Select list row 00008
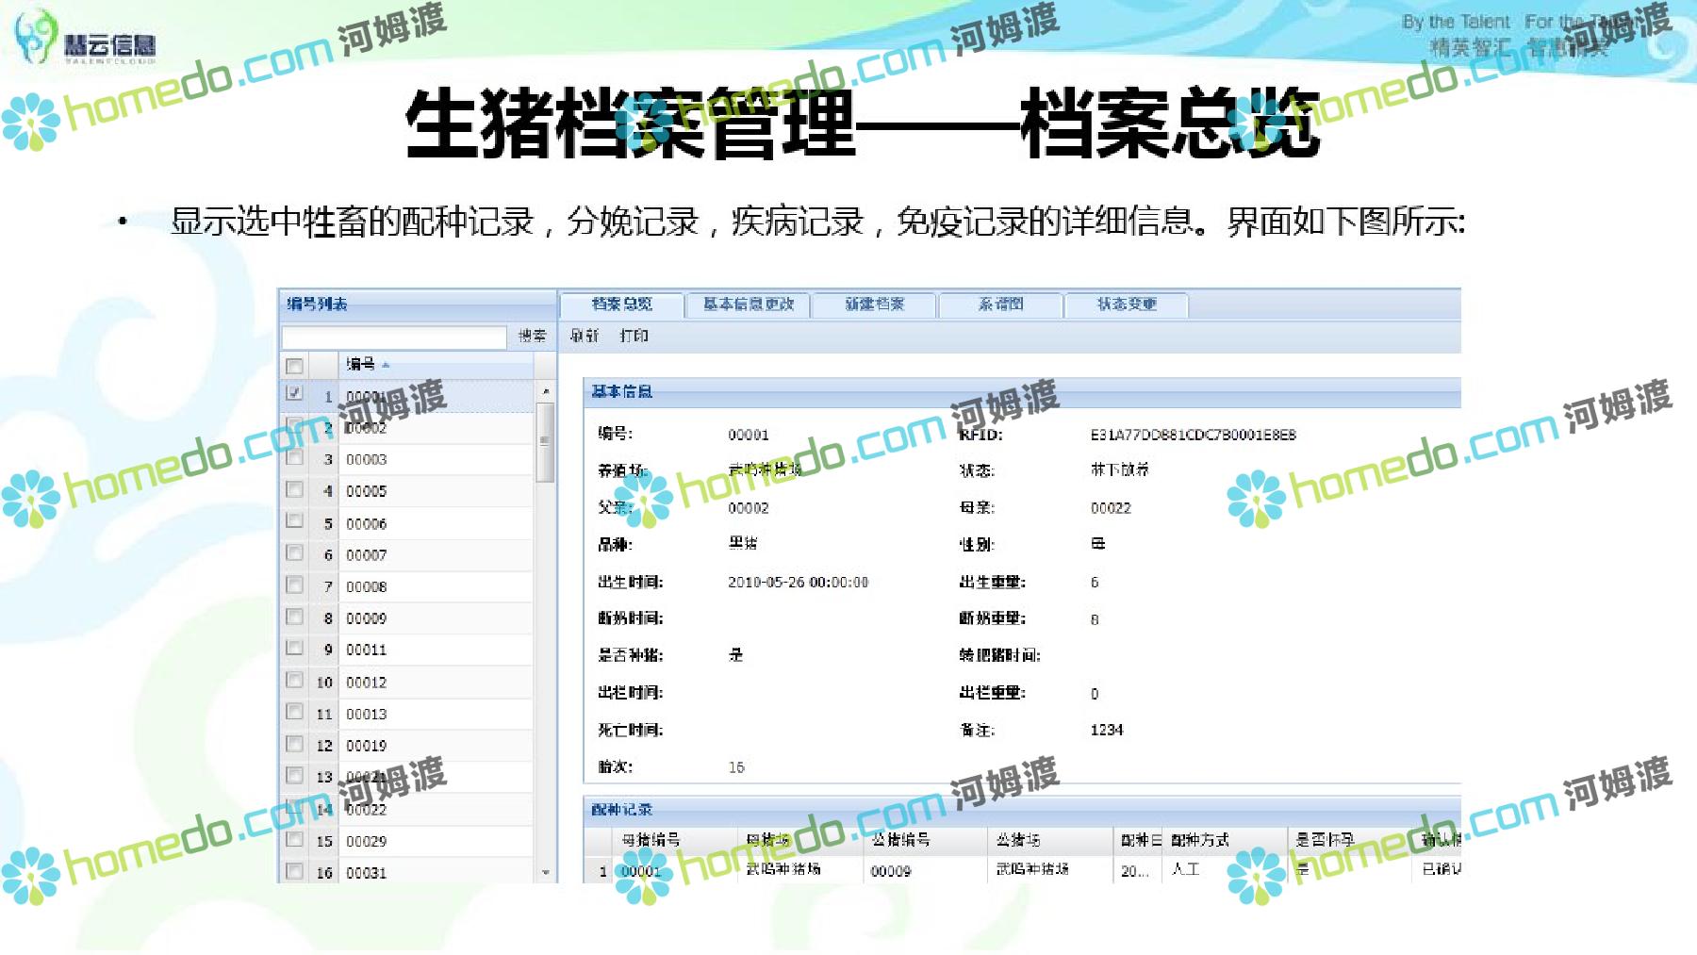The image size is (1697, 955). click(x=407, y=586)
